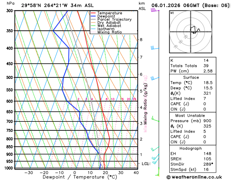Click the SREH value 105

click(207, 159)
